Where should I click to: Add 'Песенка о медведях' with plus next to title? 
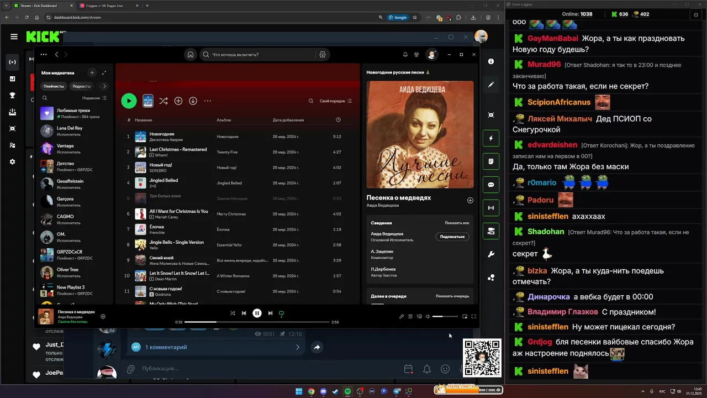pos(470,201)
